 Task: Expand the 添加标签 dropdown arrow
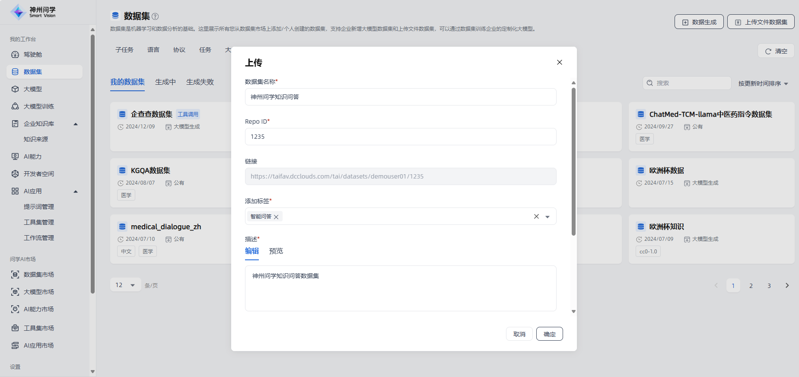548,217
